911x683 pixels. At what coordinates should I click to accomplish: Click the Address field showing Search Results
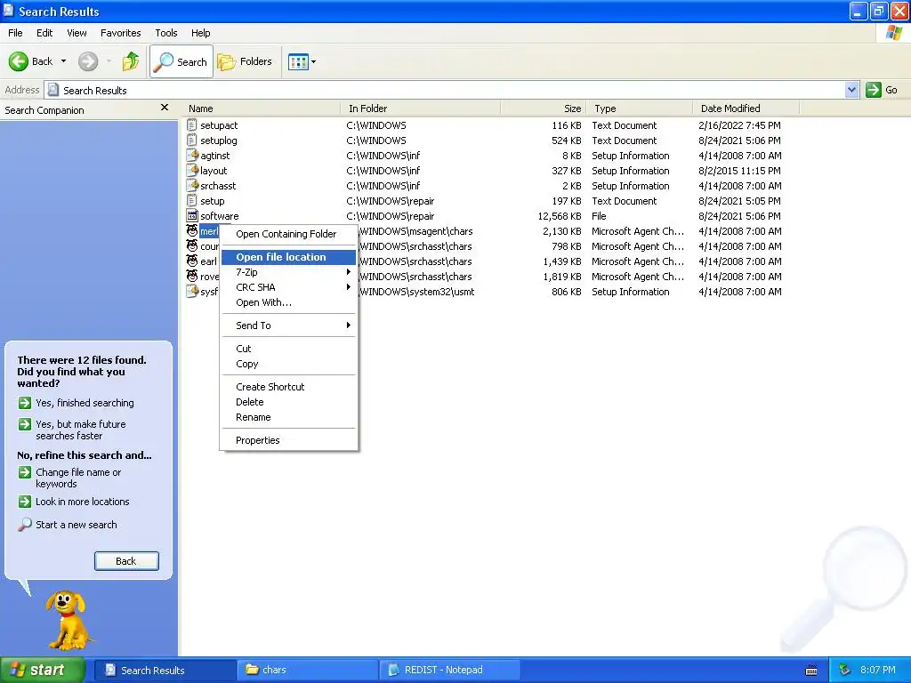(445, 90)
